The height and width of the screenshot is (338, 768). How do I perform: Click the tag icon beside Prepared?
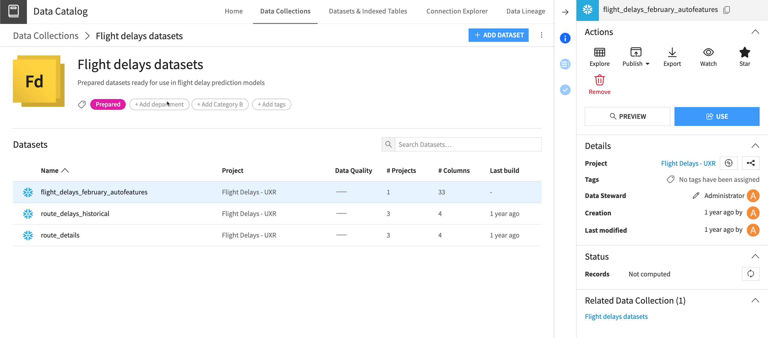[82, 104]
